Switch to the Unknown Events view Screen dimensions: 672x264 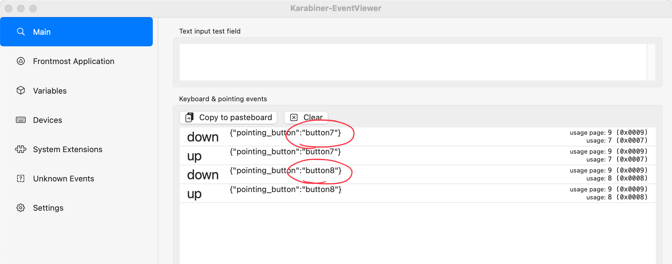pyautogui.click(x=63, y=178)
